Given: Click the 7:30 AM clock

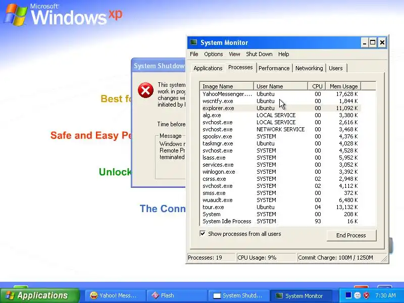Looking at the screenshot, I should (x=385, y=295).
